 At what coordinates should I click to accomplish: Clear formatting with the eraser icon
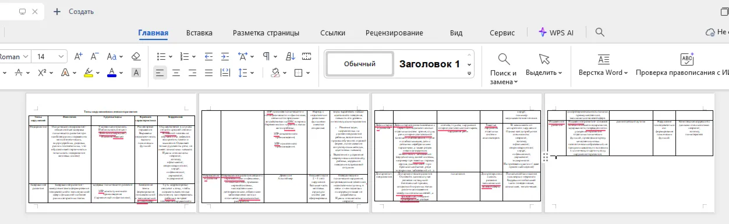click(136, 56)
